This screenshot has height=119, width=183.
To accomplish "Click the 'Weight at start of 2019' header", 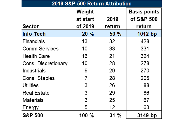I will [85, 19].
